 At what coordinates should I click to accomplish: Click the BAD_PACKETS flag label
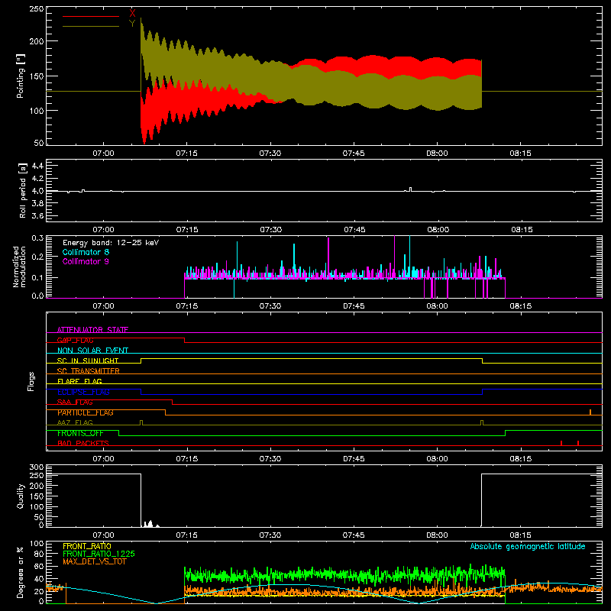tap(83, 443)
